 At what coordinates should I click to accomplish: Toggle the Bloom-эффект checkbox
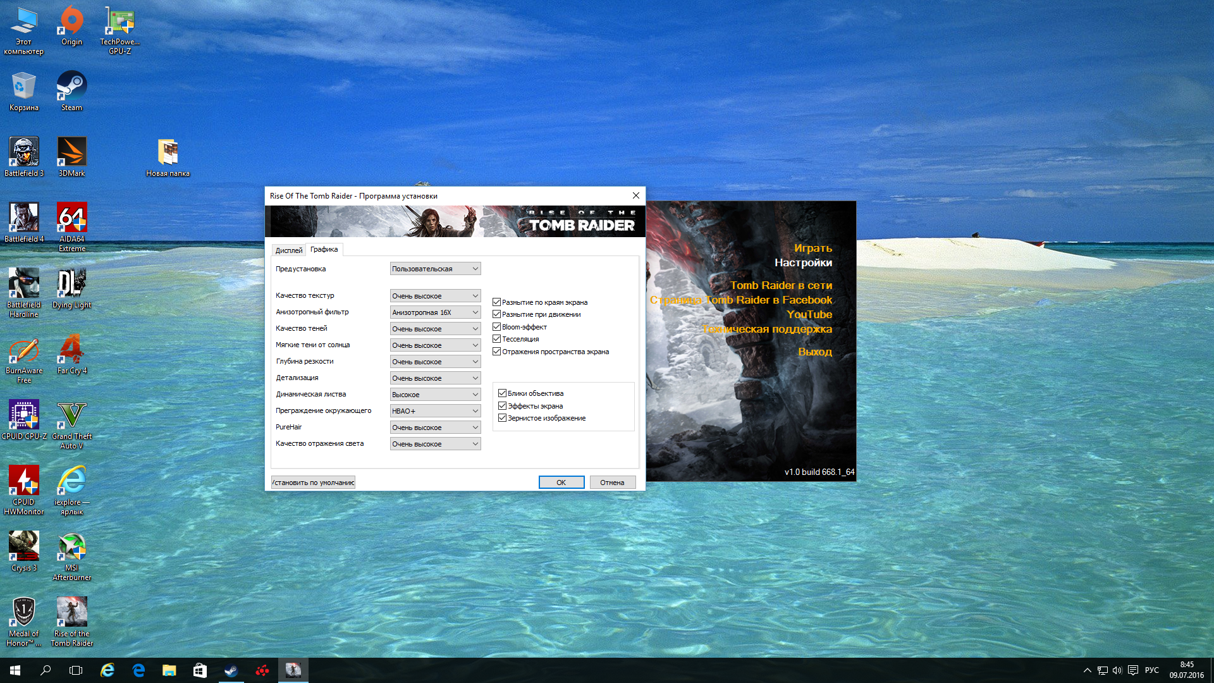click(x=497, y=327)
